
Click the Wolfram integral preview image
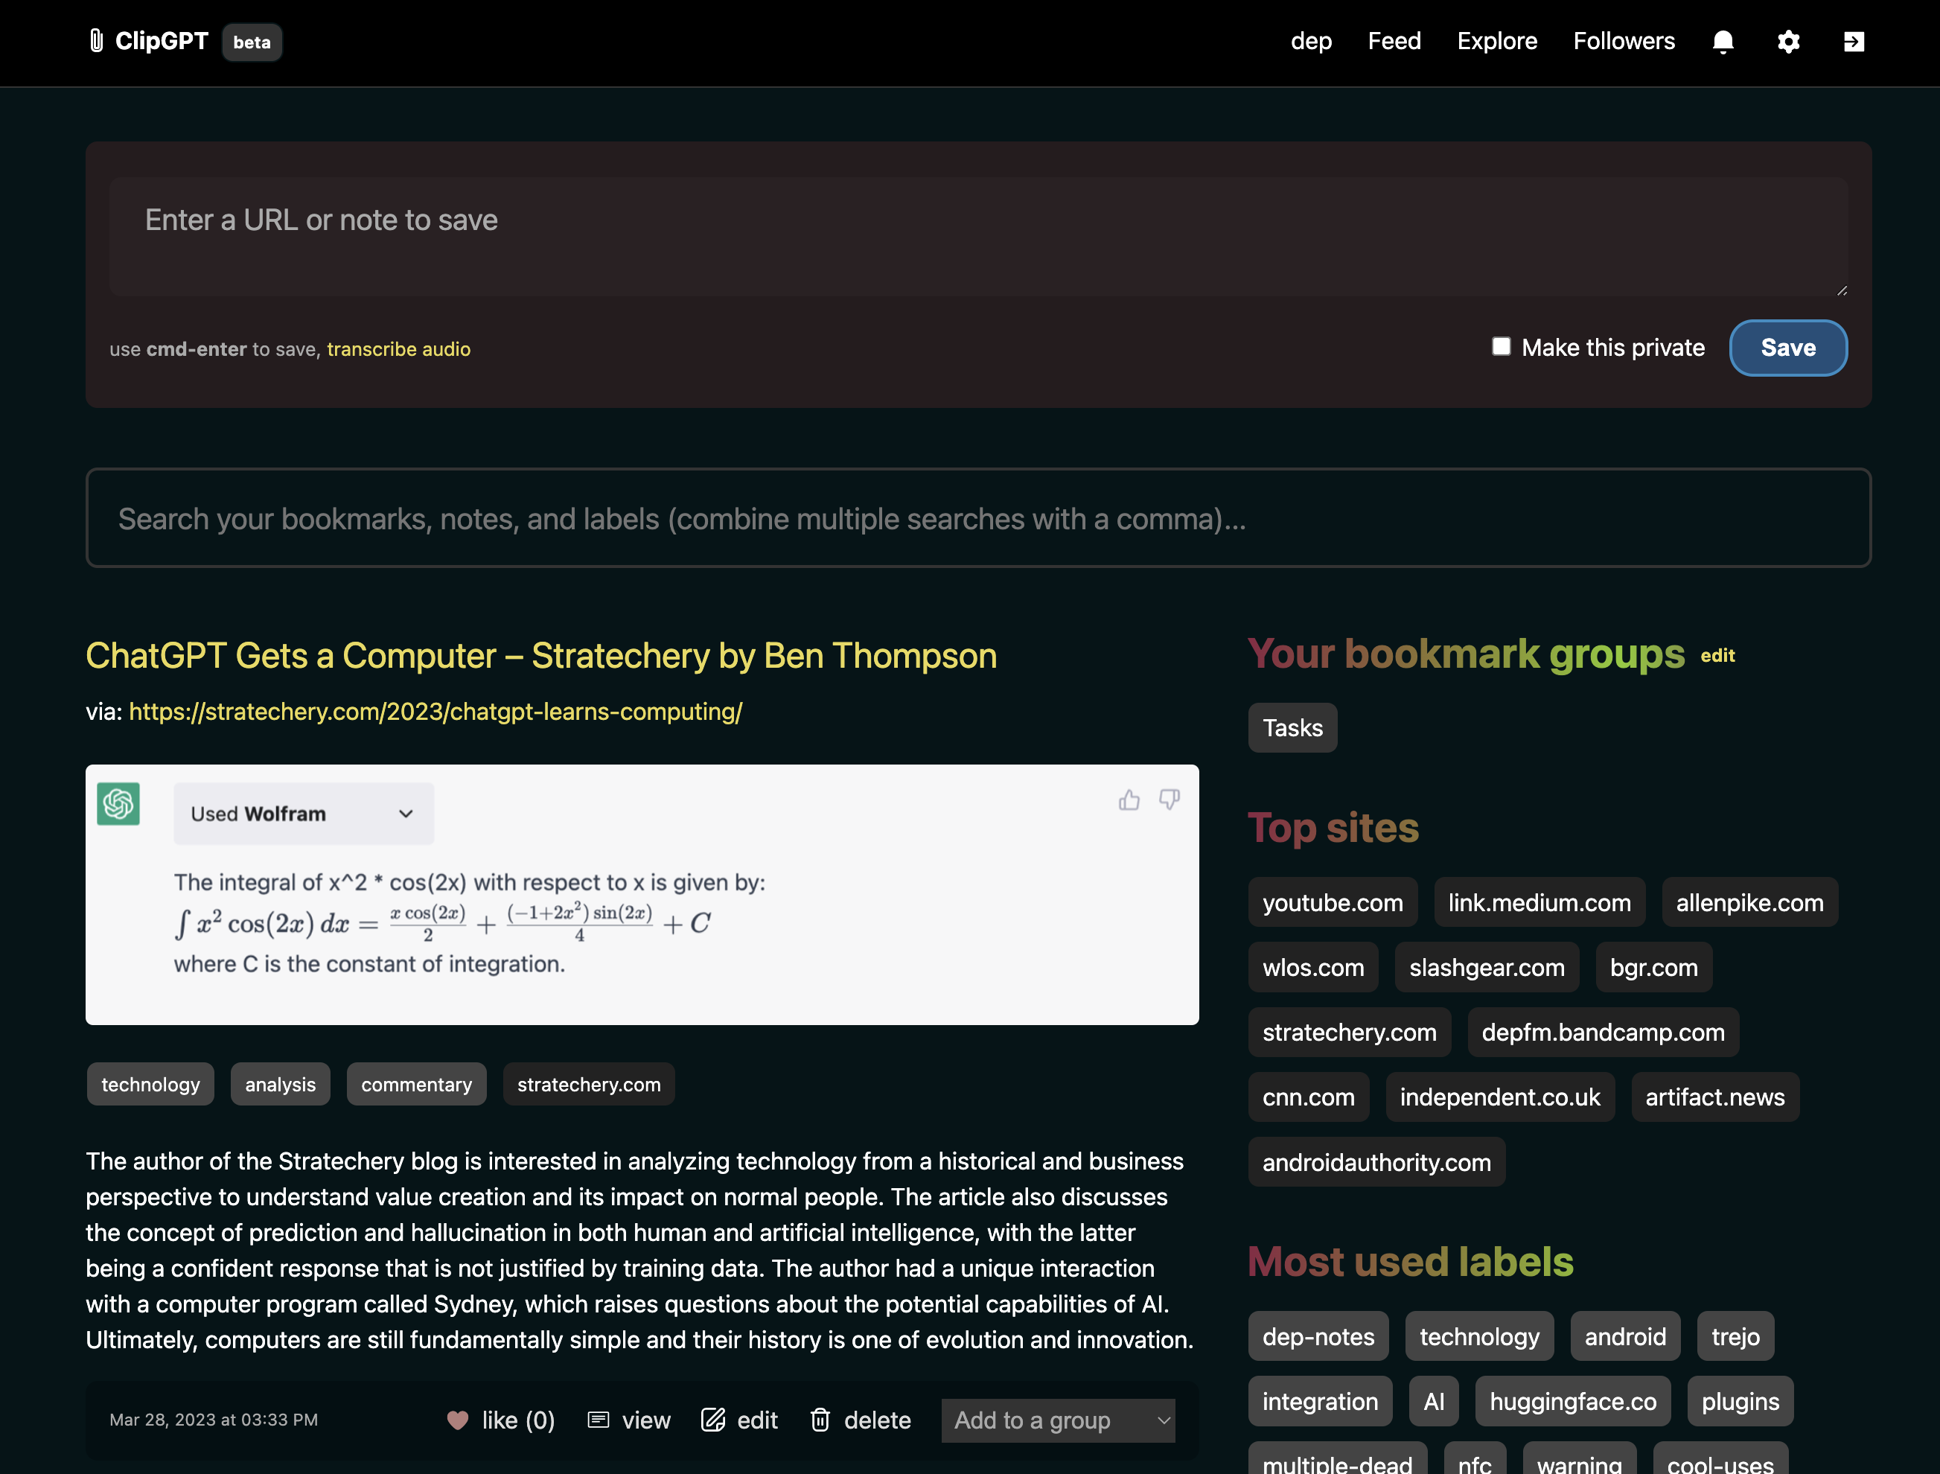pyautogui.click(x=642, y=894)
